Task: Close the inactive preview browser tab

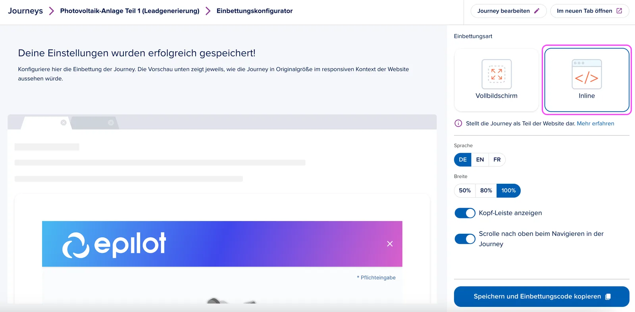Action: (x=111, y=123)
